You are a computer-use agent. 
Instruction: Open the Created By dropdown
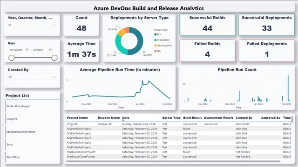coord(32,77)
